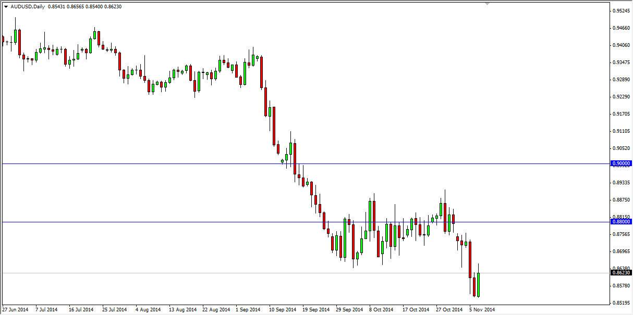Click the current price tag showing 0.86230
Screen dimensions: 633x315
[620, 272]
